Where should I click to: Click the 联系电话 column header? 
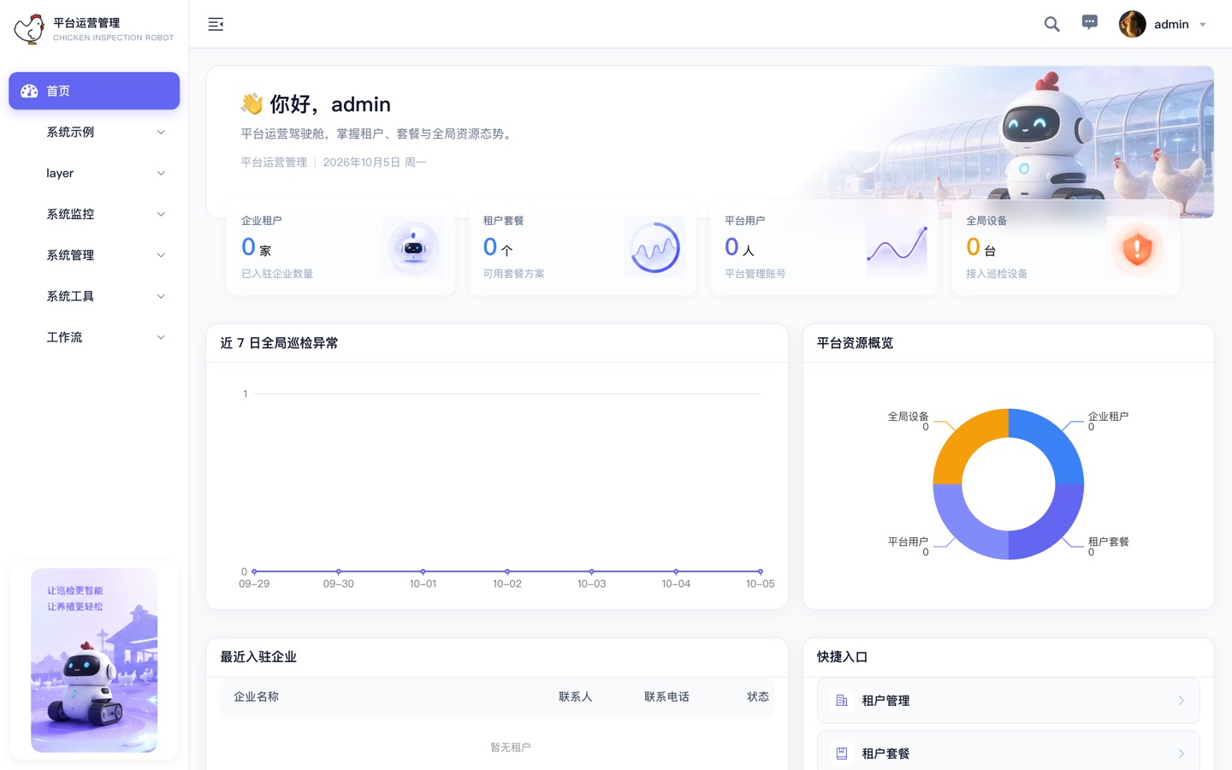[x=666, y=696]
